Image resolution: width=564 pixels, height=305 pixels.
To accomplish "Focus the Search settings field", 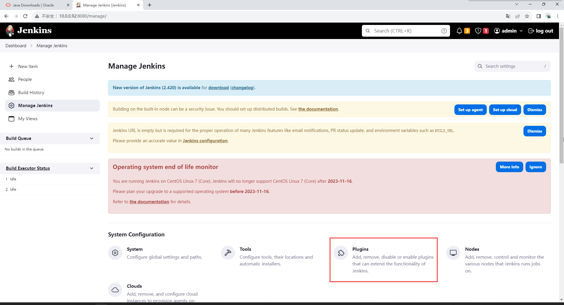I will (x=512, y=66).
